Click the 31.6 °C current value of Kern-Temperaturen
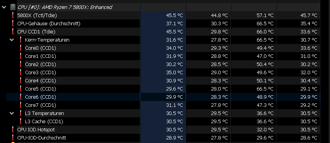330x143 pixels. [175, 40]
